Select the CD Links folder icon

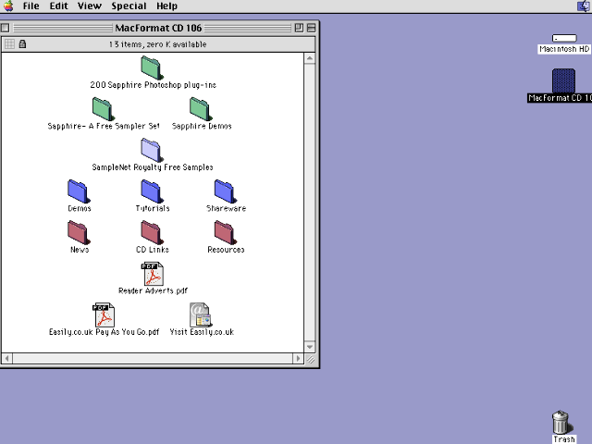pos(152,232)
